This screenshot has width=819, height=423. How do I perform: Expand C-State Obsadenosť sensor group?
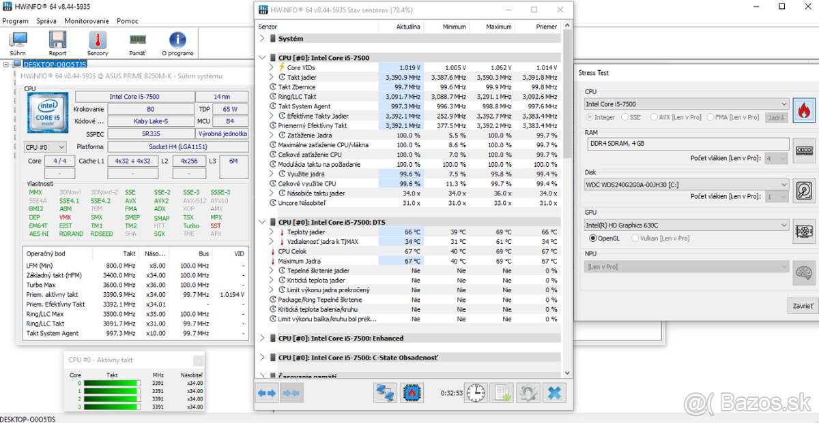pyautogui.click(x=263, y=357)
